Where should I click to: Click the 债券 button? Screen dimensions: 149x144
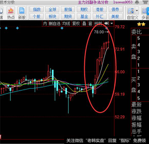(x=115, y=9)
